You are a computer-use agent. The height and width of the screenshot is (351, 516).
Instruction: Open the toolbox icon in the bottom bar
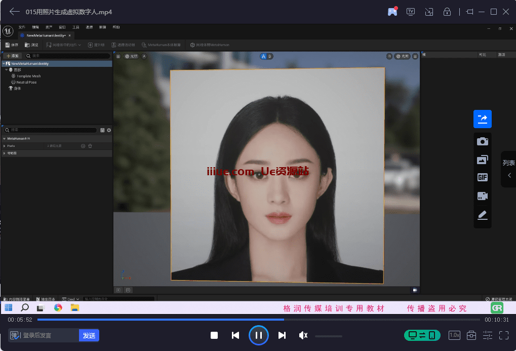tap(471, 335)
